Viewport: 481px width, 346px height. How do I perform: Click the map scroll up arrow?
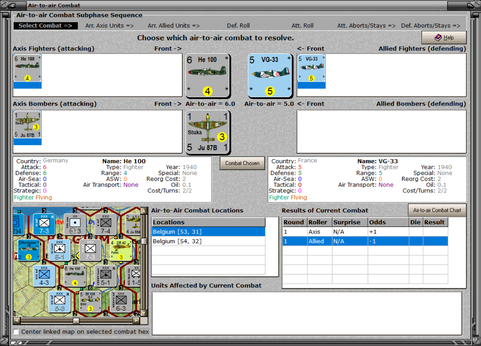click(144, 211)
